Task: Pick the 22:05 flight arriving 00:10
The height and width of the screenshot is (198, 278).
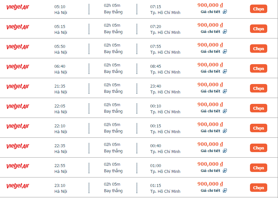Action: click(x=258, y=108)
